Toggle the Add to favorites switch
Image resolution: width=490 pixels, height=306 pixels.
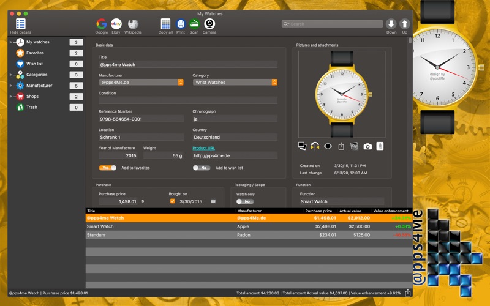(x=108, y=168)
